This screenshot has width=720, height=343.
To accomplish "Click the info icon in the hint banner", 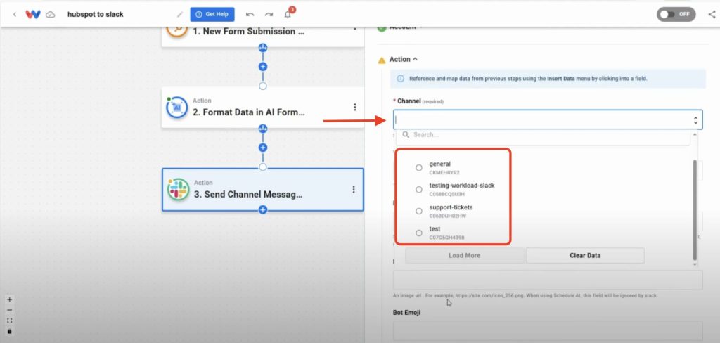I will click(x=400, y=79).
